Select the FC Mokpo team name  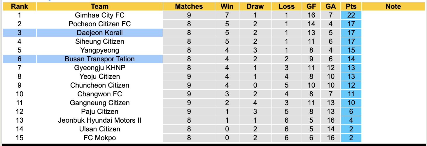(x=99, y=138)
